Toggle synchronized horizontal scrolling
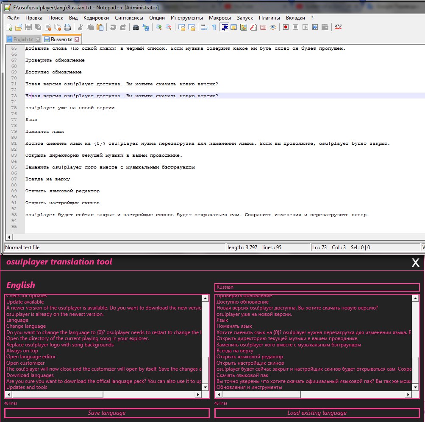Image resolution: width=425 pixels, height=422 pixels. tap(192, 27)
